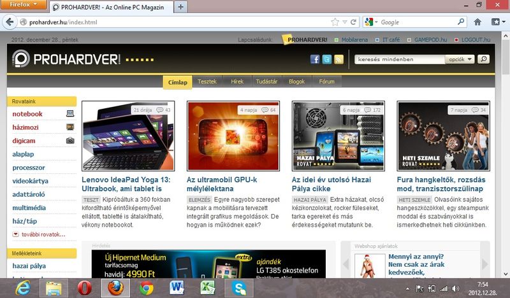
Task: Open the alaplap category
Action: tap(23, 154)
